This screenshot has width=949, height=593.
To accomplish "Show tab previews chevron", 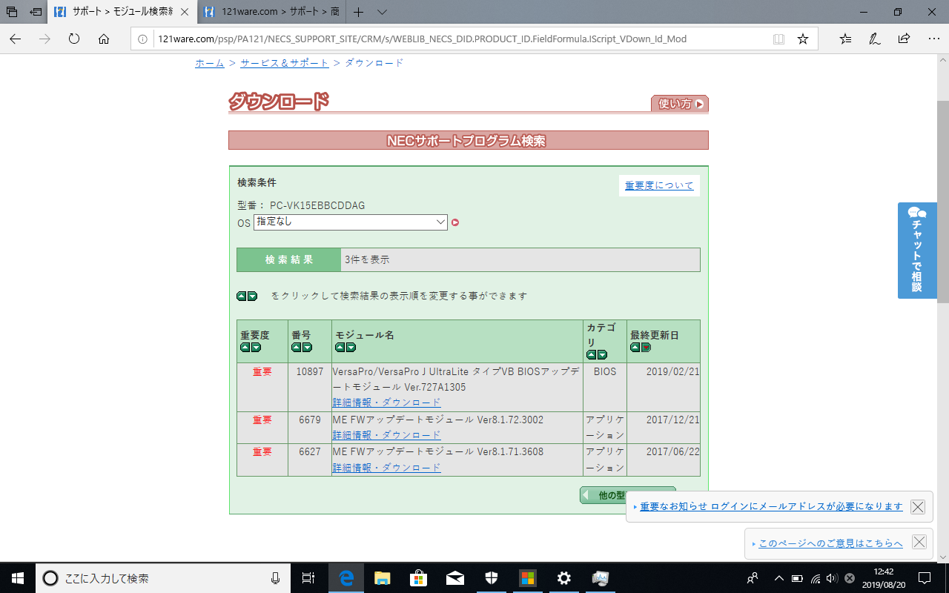I will coord(382,13).
